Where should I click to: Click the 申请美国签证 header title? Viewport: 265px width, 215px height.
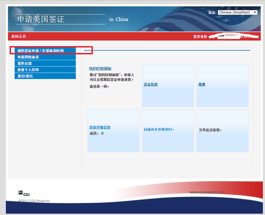41,19
